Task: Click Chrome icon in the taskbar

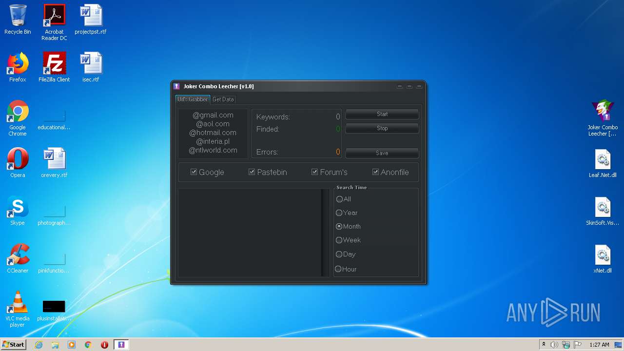Action: (88, 345)
